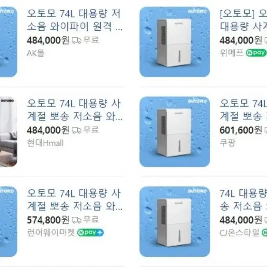Click the delivery truck icon on 런어웨이마켓 listing
The image size is (267, 267).
pyautogui.click(x=76, y=220)
